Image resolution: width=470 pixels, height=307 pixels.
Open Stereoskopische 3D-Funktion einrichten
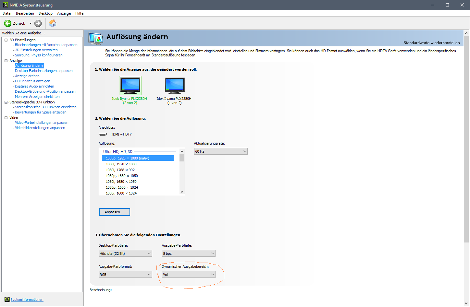click(x=46, y=107)
